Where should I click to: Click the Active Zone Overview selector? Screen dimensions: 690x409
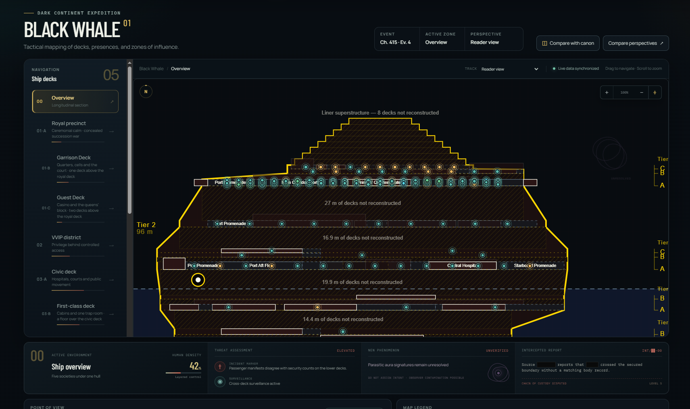pyautogui.click(x=442, y=39)
